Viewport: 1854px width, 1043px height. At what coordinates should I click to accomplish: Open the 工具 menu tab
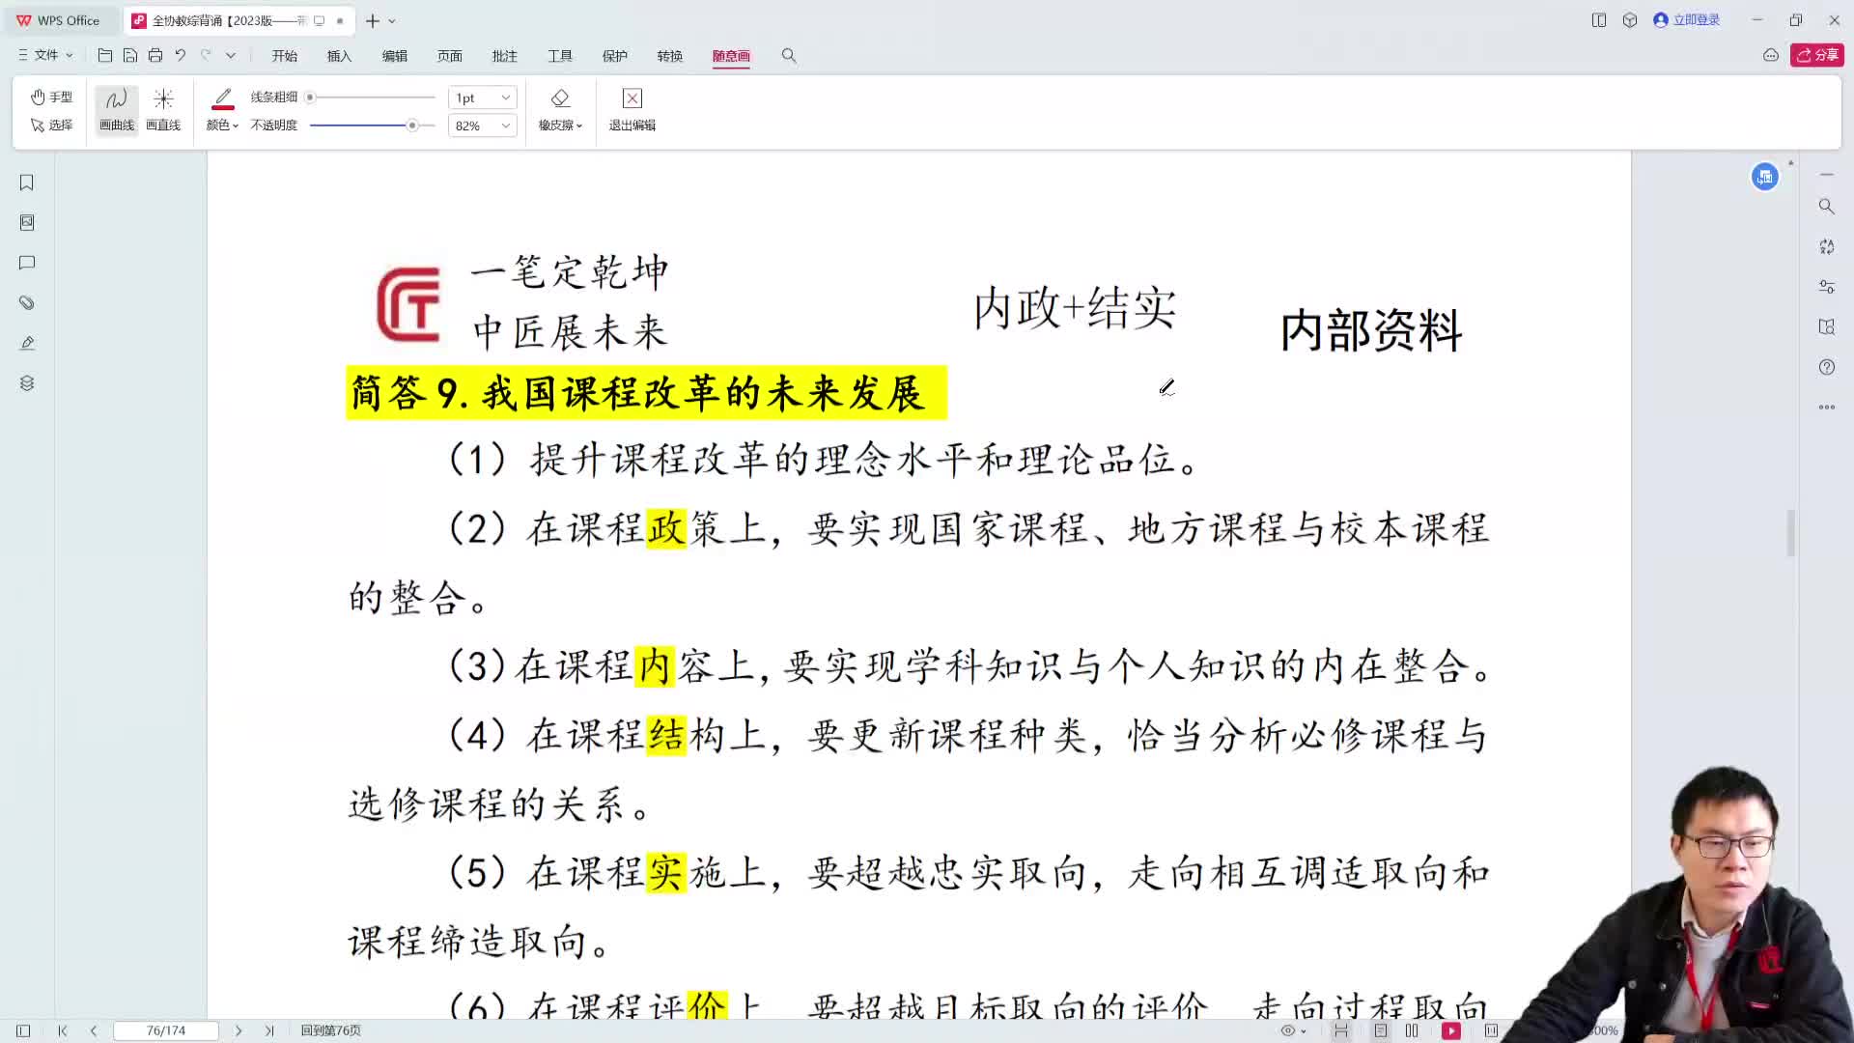560,56
